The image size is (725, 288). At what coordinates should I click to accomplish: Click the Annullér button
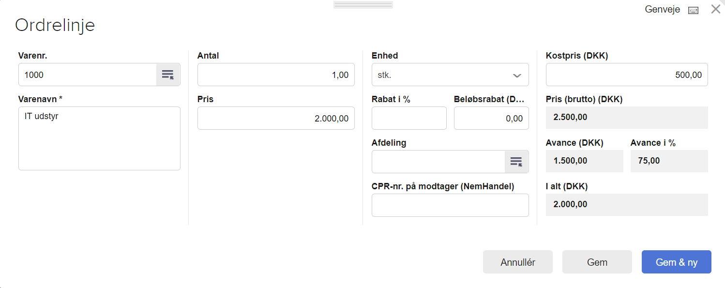[x=517, y=262]
